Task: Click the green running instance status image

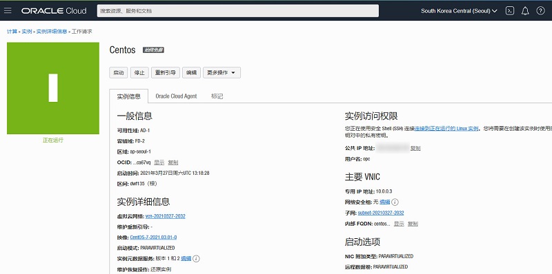Action: [53, 88]
